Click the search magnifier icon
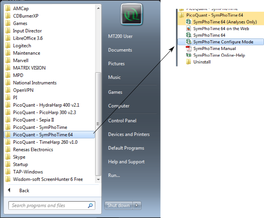The image size is (264, 218). point(90,205)
